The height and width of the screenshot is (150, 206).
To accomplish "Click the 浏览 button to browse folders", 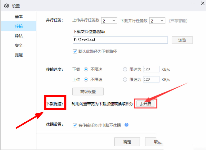I will pyautogui.click(x=182, y=40).
